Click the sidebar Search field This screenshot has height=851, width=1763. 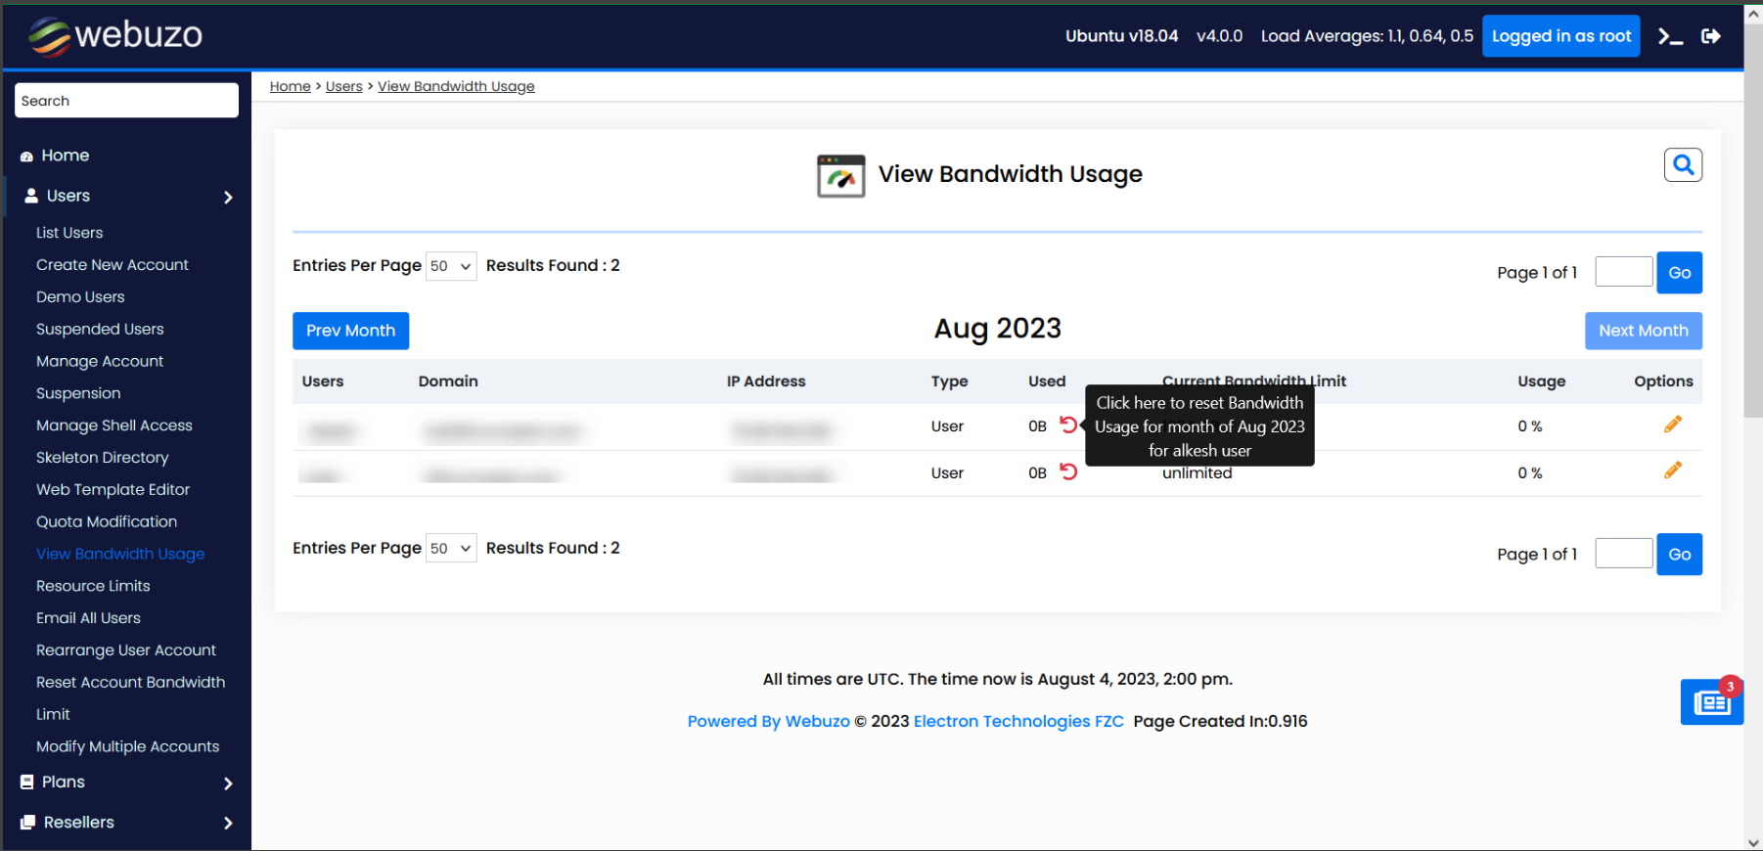click(126, 101)
